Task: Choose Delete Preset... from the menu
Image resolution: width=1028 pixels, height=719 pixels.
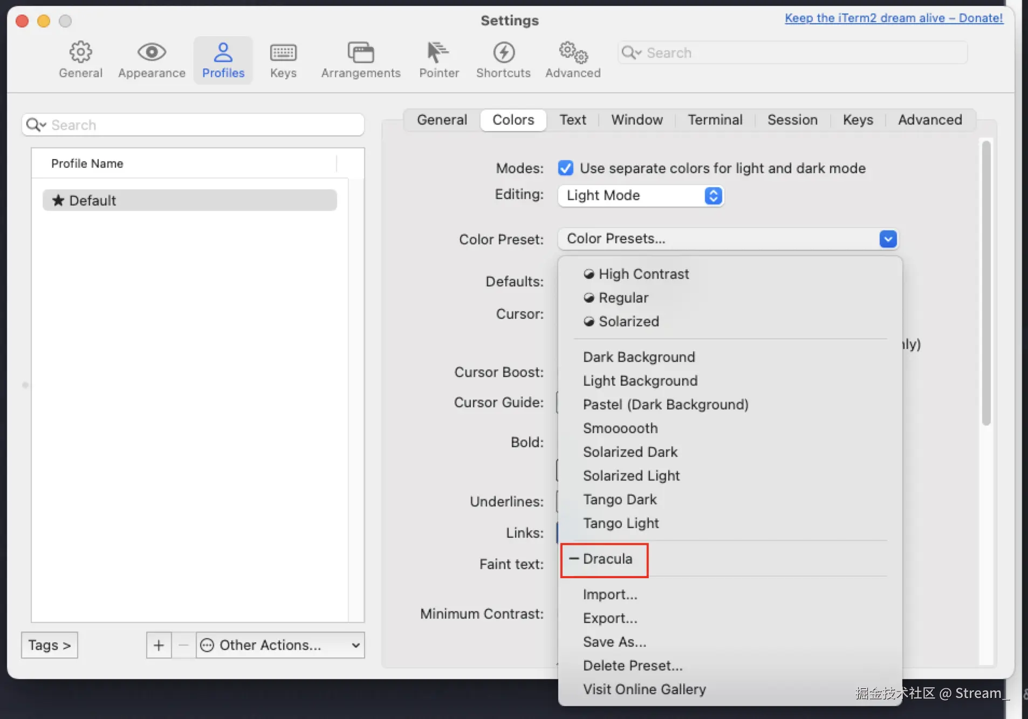Action: pos(730,666)
